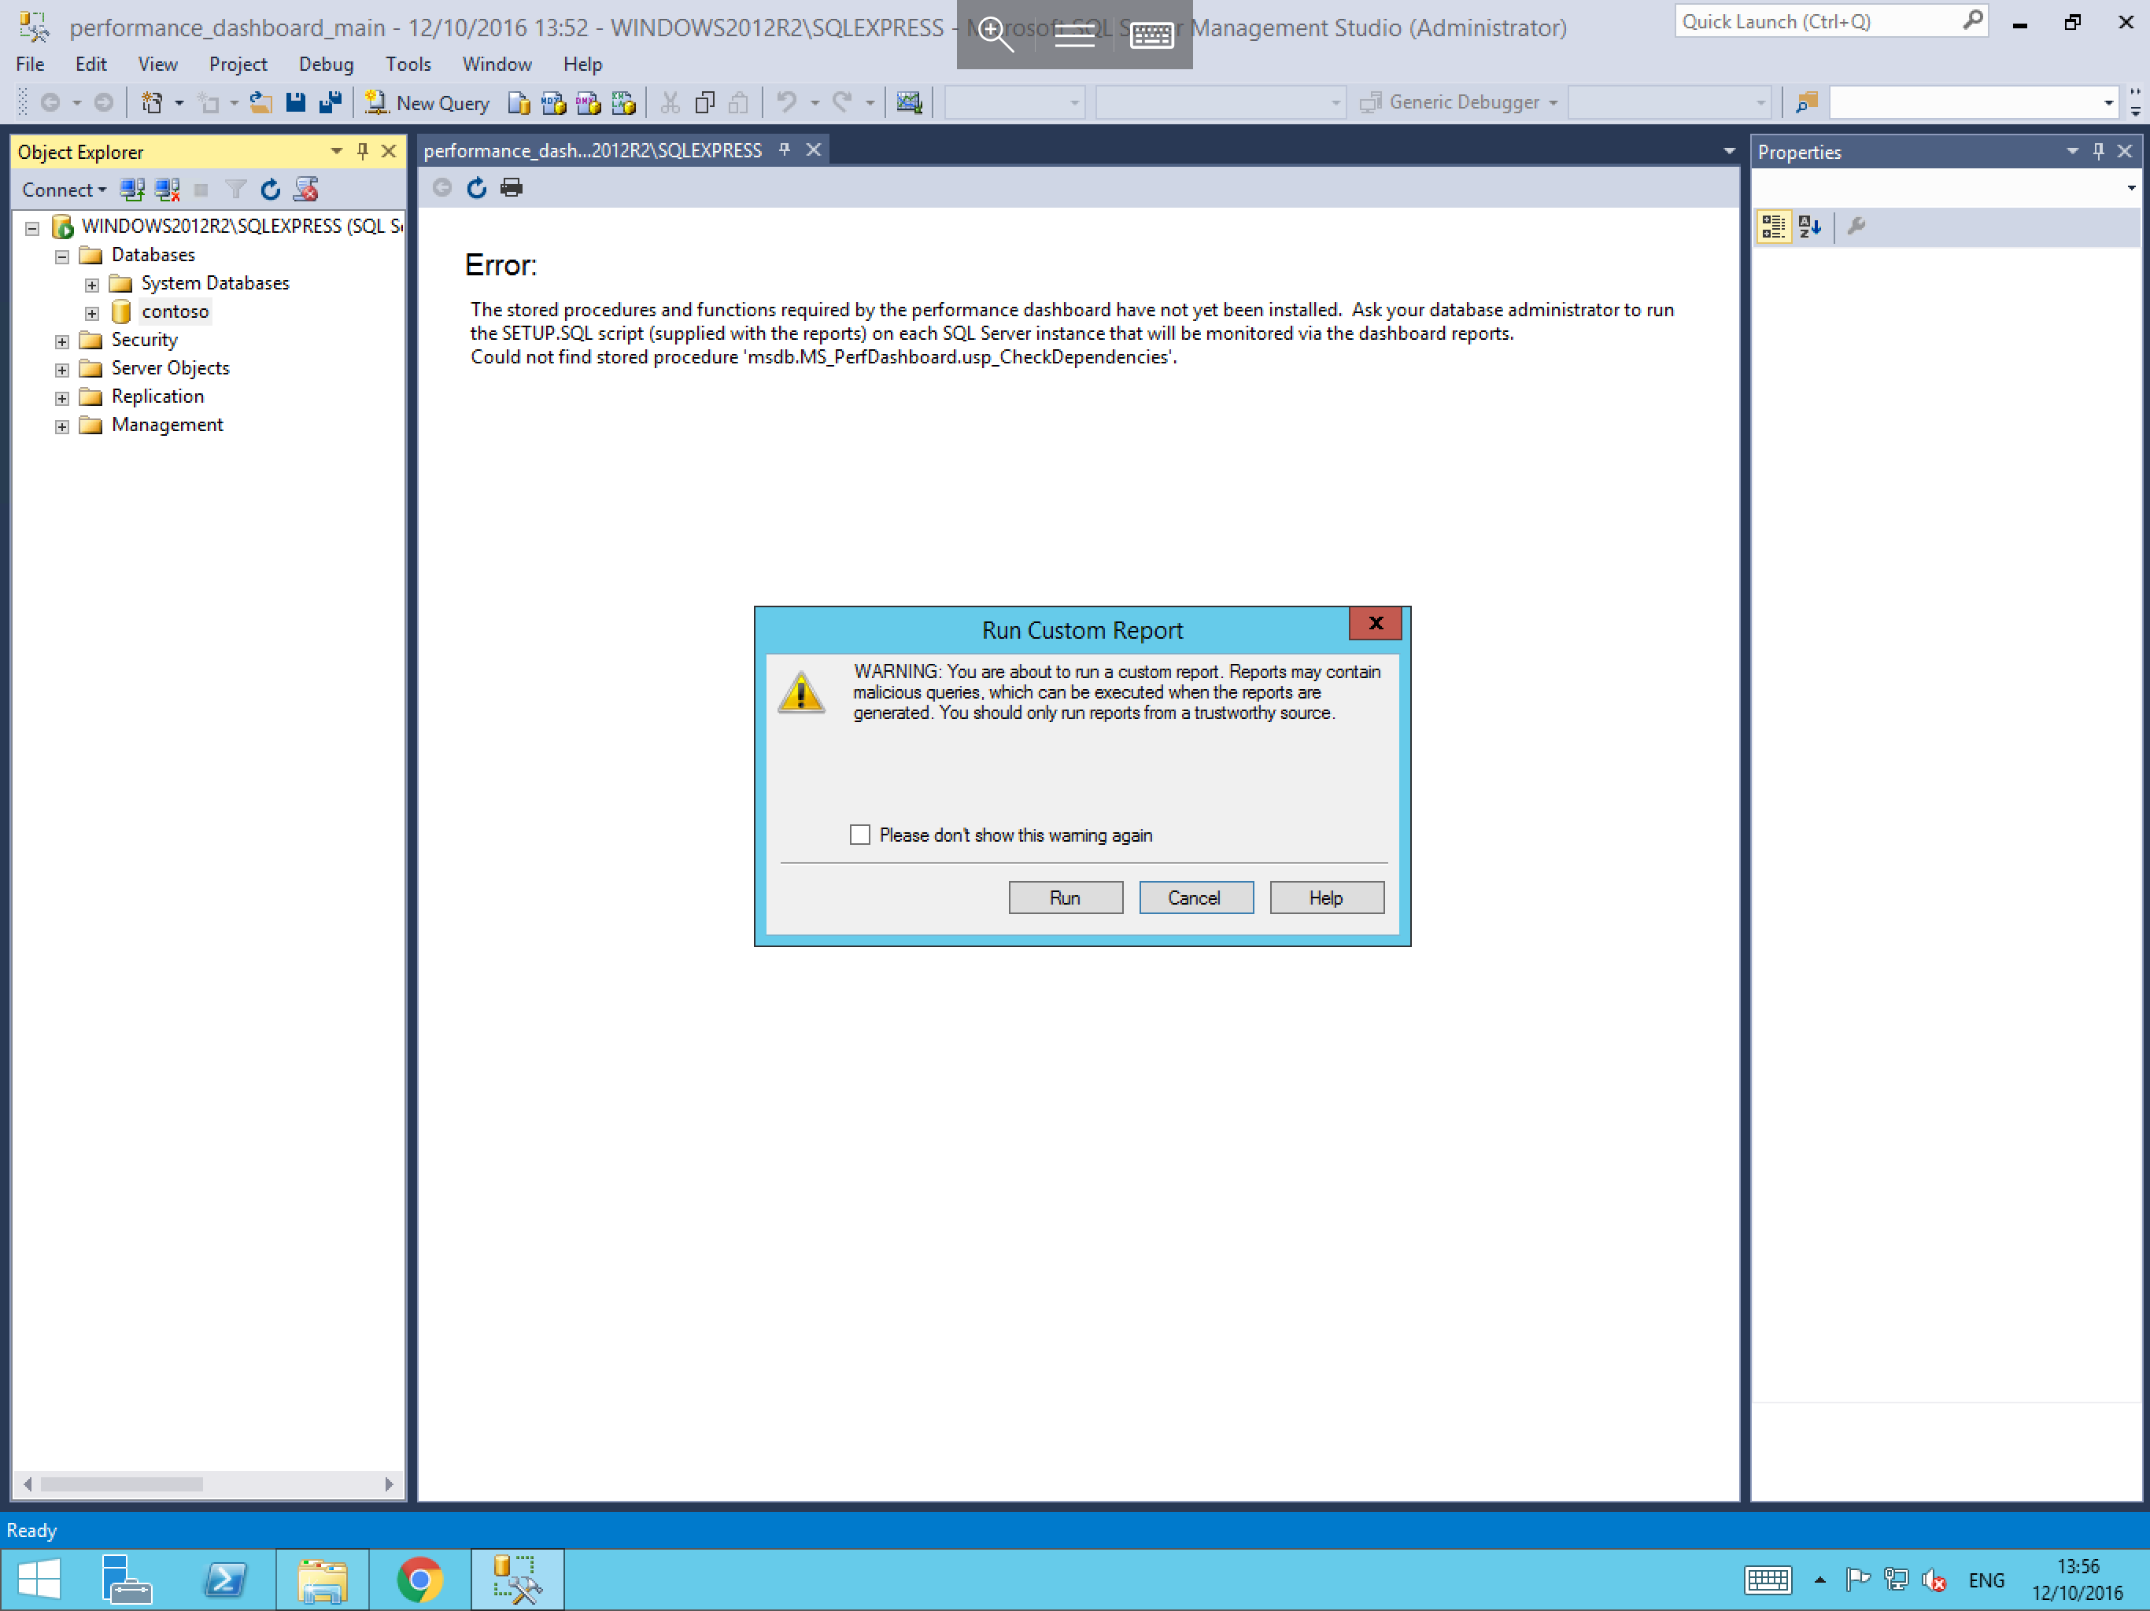Open Server Manager from taskbar

[x=127, y=1579]
